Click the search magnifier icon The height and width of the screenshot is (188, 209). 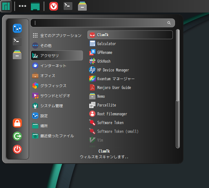coord(169,23)
